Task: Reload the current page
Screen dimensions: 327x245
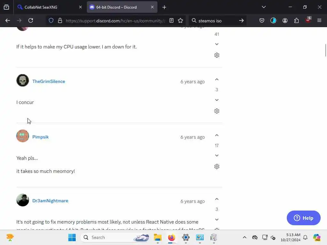Action: [x=31, y=20]
